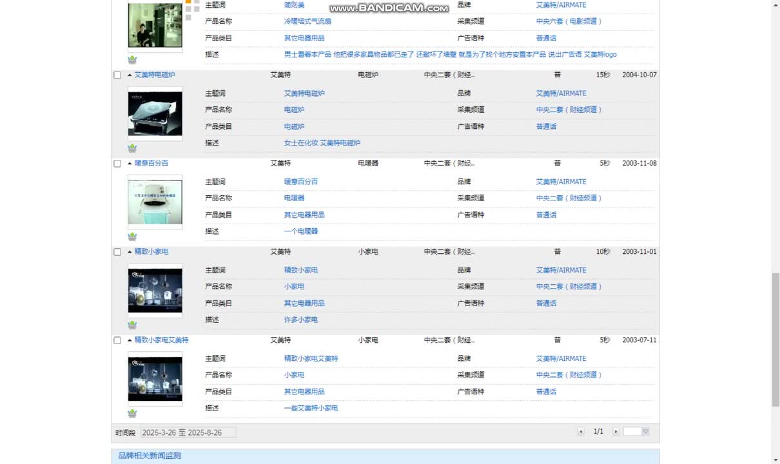The height and width of the screenshot is (464, 780).
Task: Click the basket icon under the 冷暖塔式气流扇 ad thumbnail
Action: pos(132,60)
